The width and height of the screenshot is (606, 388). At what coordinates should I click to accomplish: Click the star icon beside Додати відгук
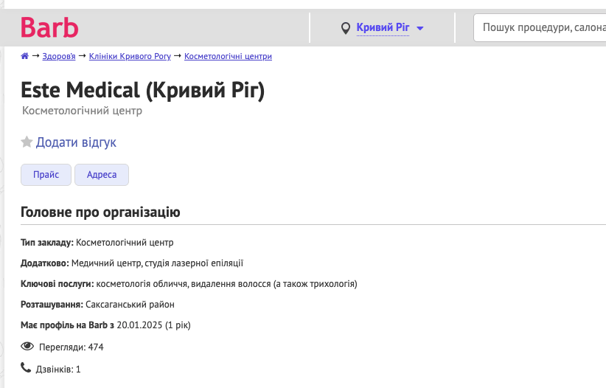pos(27,142)
